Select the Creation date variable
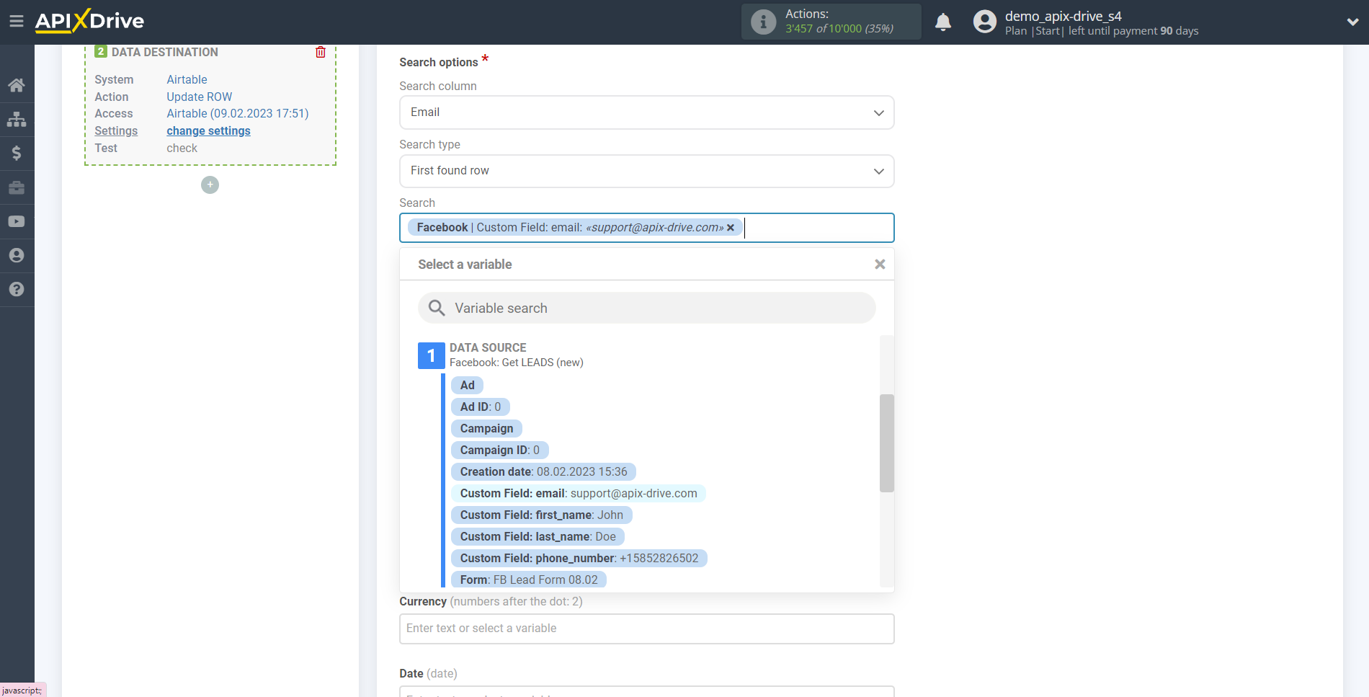Screen dimensions: 1369x697 543,471
